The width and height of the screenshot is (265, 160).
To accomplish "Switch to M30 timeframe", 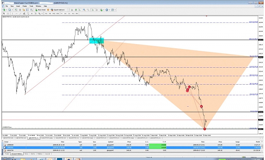I will click(x=58, y=14).
